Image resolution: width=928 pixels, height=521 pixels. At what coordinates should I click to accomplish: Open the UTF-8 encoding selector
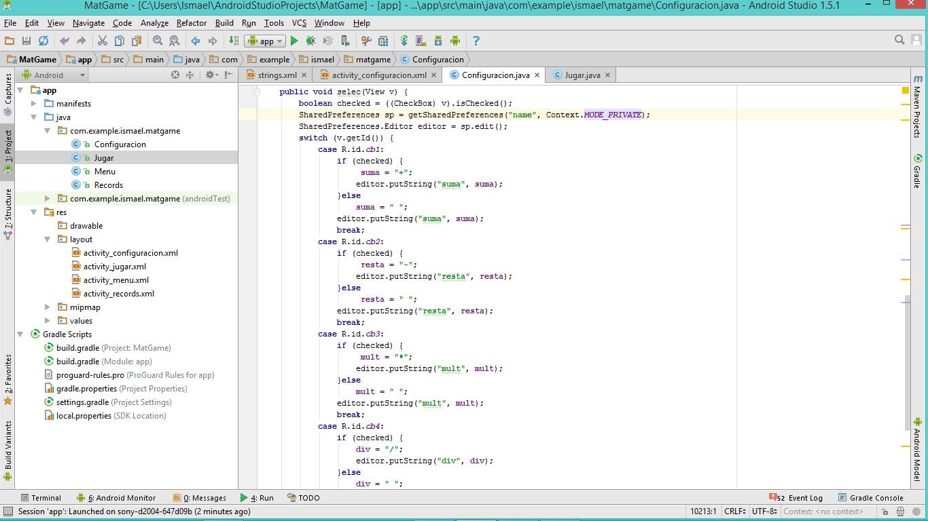point(764,512)
